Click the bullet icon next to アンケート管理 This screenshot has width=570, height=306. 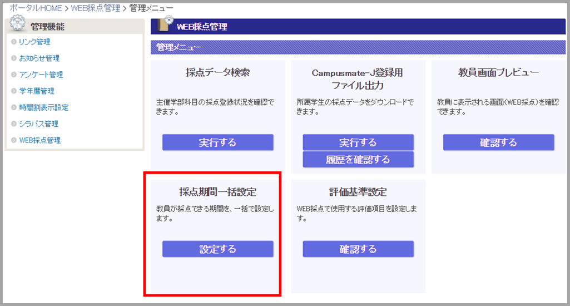[14, 75]
